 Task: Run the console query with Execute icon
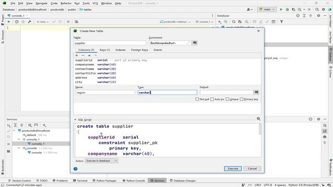(x=9, y=22)
